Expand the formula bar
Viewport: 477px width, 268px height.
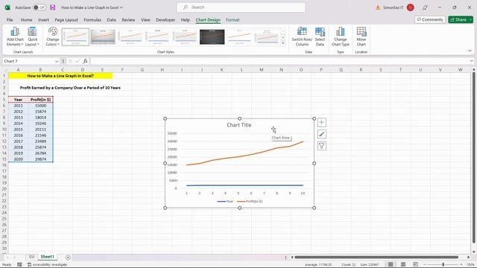pos(471,61)
